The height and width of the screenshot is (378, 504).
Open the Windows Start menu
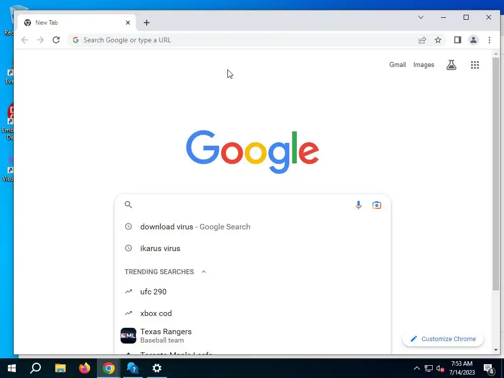(x=12, y=368)
